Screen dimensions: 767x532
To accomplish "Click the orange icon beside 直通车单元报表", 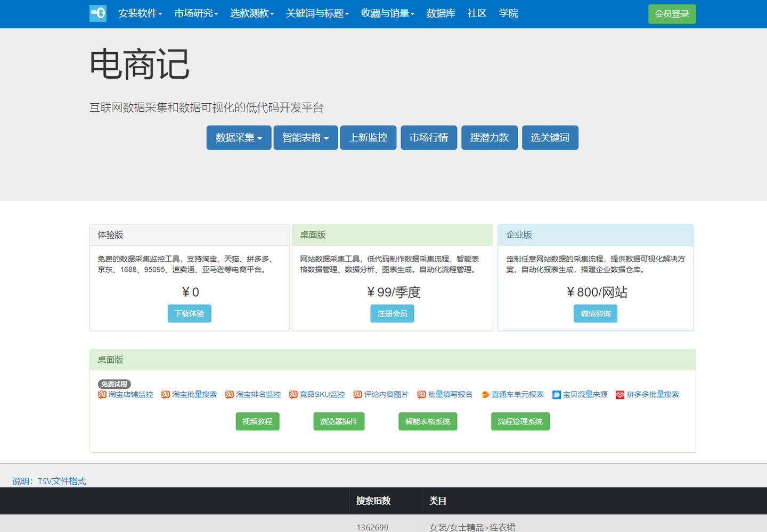I will [x=485, y=395].
